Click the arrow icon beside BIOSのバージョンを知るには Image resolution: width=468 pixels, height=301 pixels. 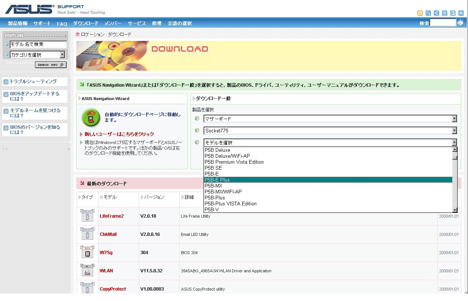(x=6, y=128)
